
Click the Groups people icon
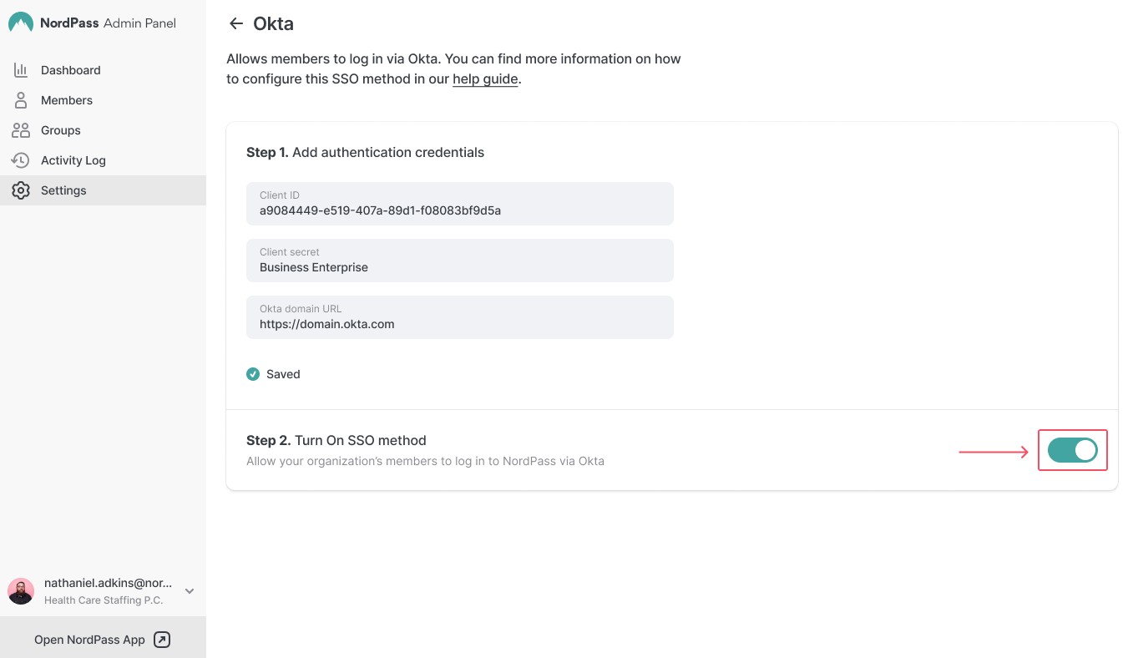point(21,130)
